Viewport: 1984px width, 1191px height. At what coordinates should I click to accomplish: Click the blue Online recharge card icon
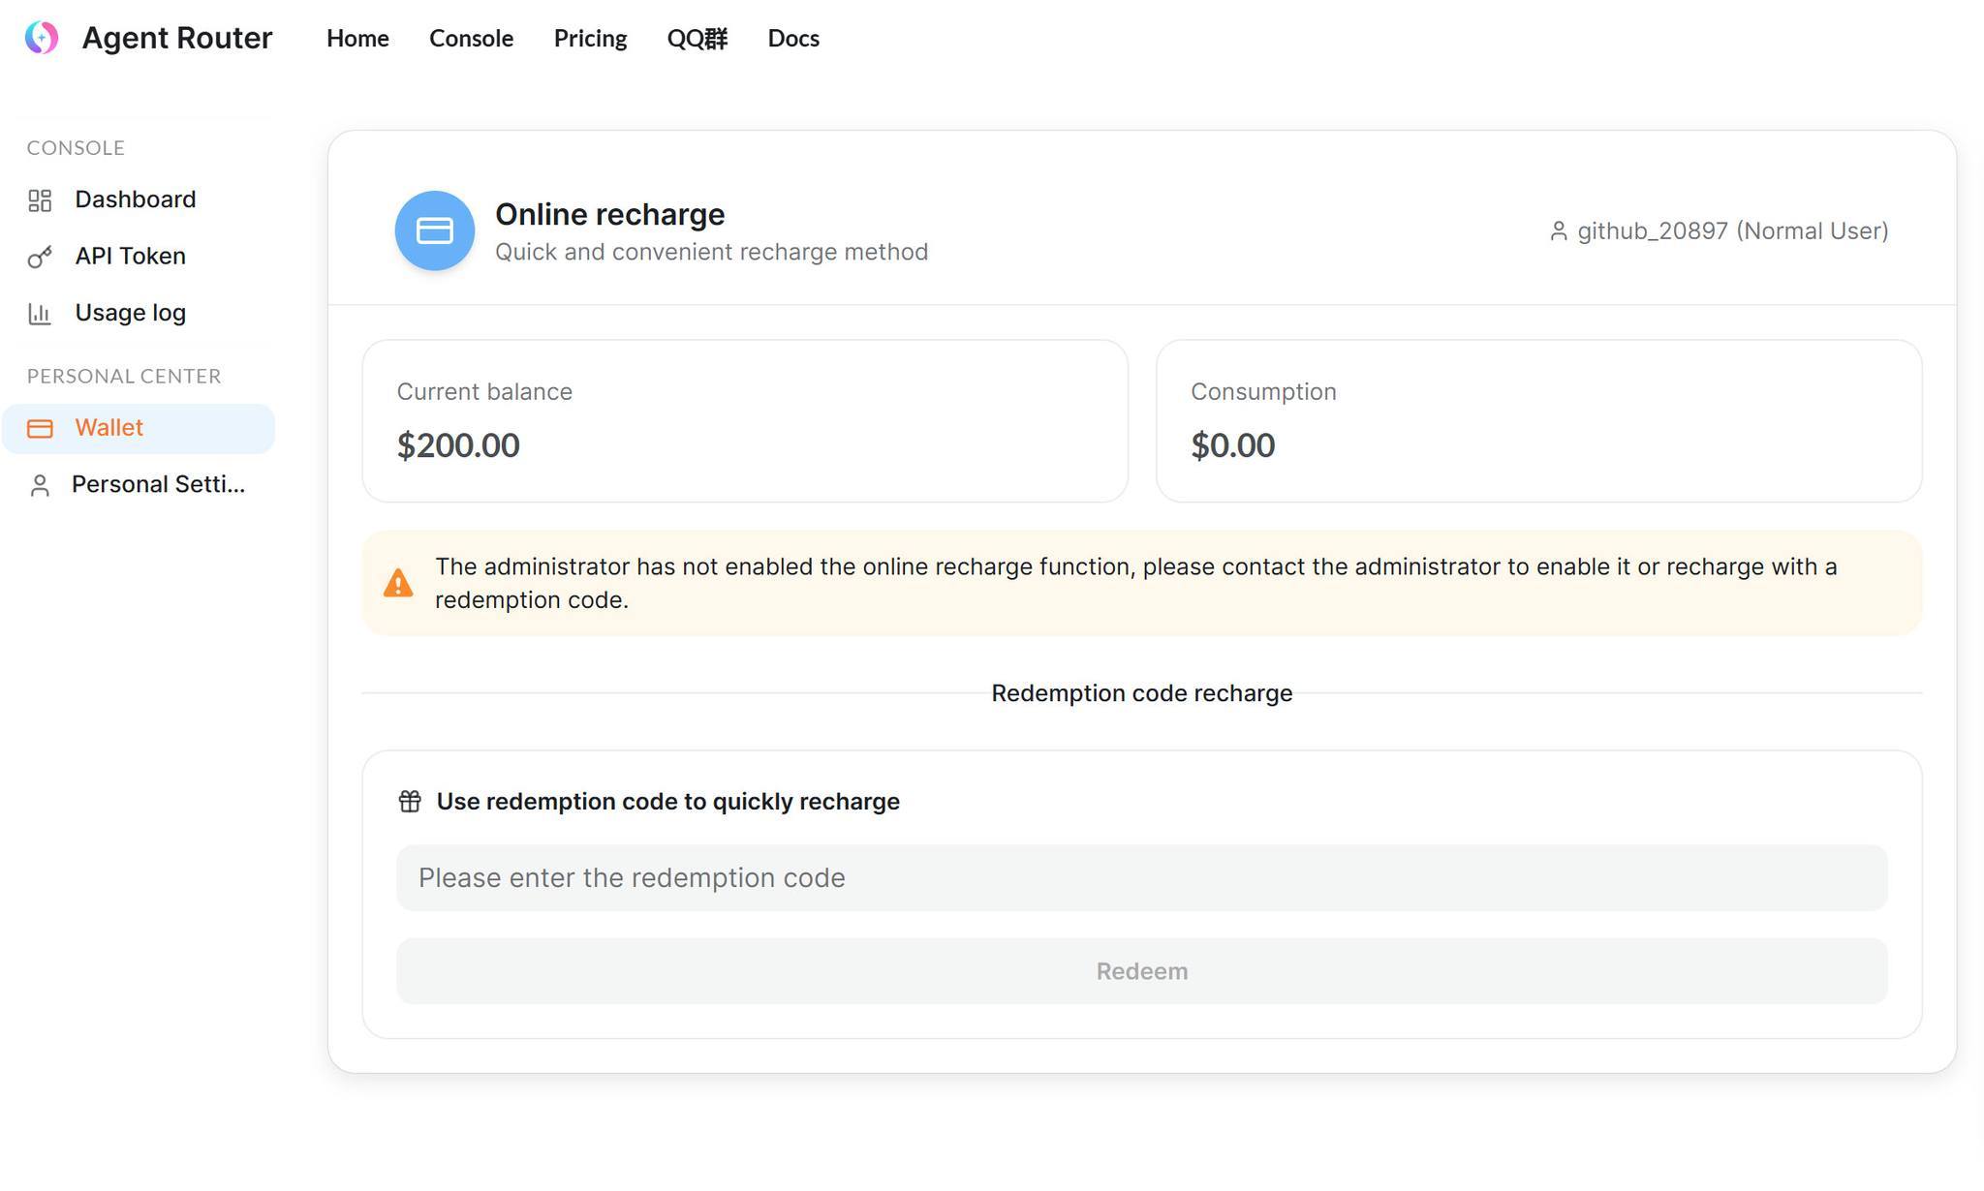tap(435, 230)
